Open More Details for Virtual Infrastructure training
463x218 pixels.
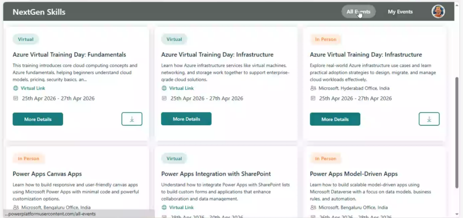186,119
